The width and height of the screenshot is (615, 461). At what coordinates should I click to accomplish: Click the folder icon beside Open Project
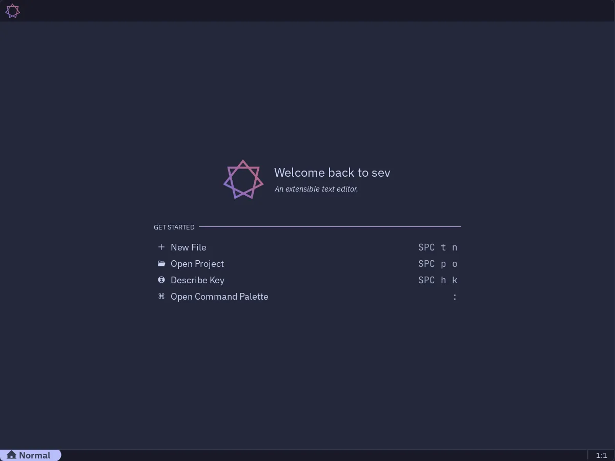click(161, 263)
